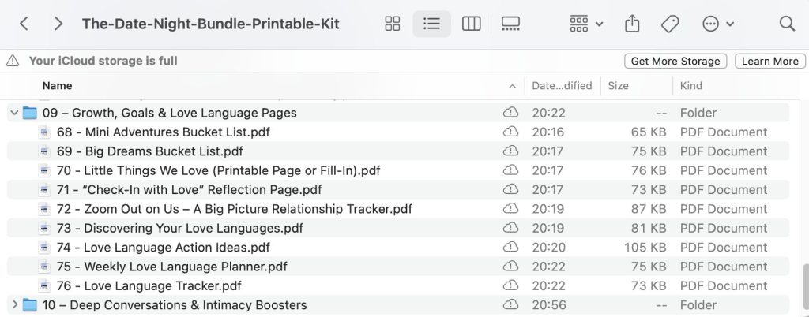
Task: Click PDF icon of 75 Weekly Planner
Action: [x=44, y=267]
